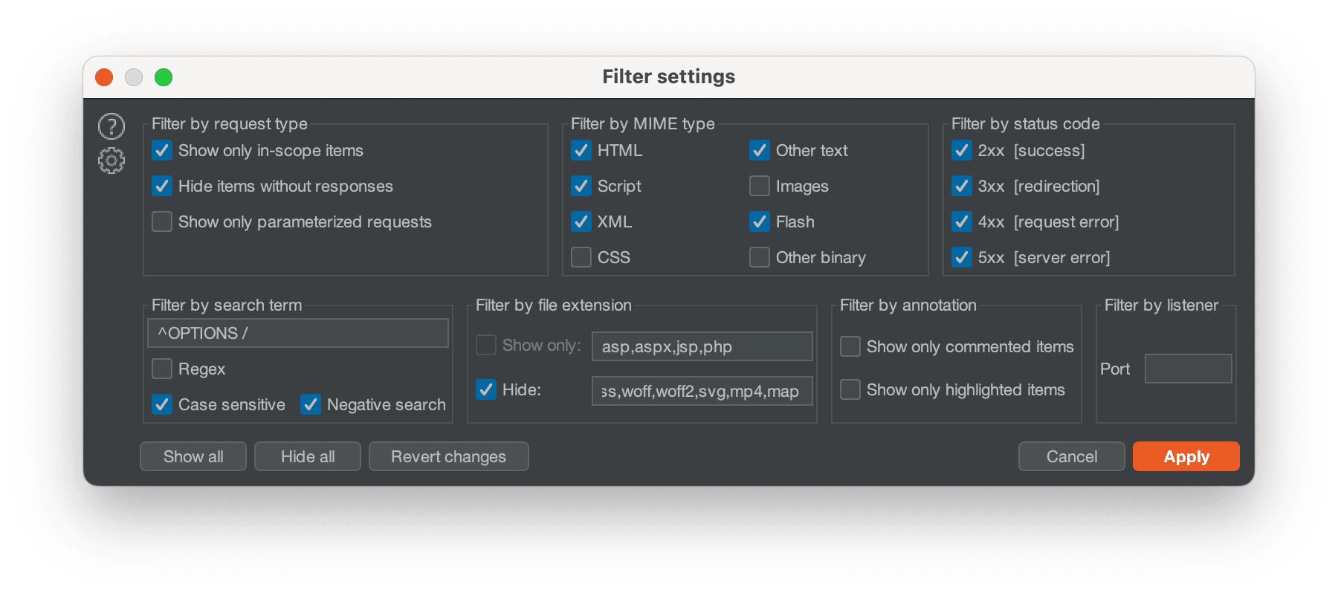Check Show only commented items

click(850, 347)
